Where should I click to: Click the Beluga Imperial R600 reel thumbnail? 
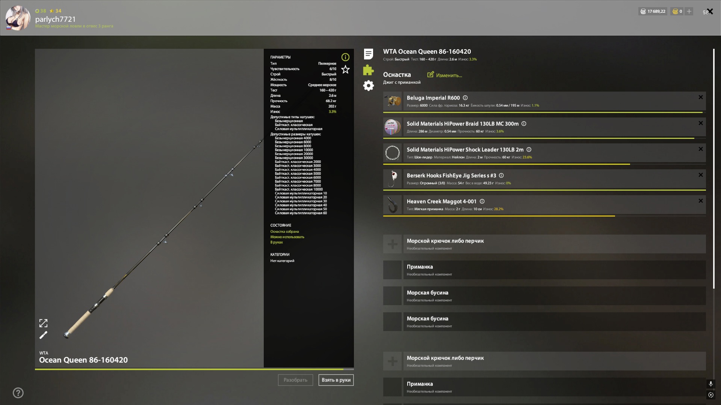392,101
